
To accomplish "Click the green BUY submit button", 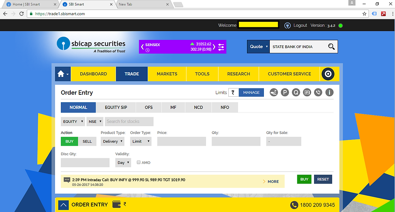I will tap(304, 179).
